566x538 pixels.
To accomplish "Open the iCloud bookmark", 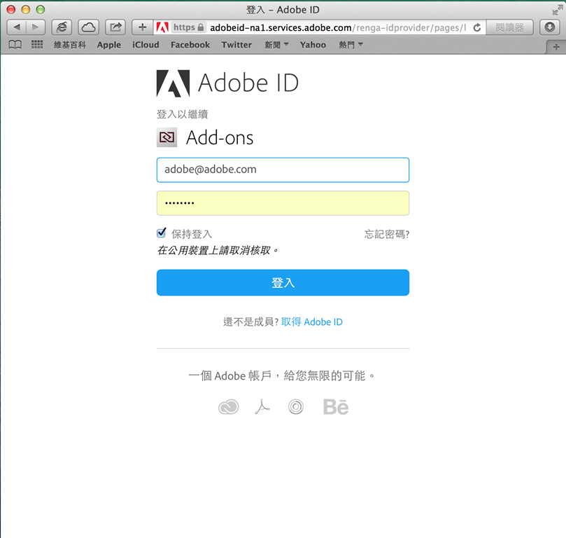I will [x=146, y=45].
